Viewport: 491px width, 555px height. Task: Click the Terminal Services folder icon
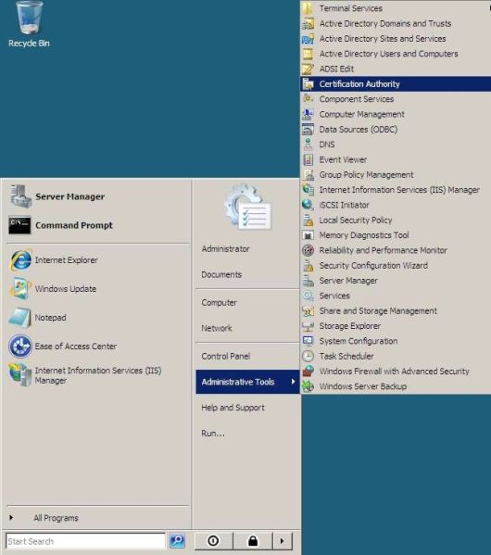[x=308, y=8]
